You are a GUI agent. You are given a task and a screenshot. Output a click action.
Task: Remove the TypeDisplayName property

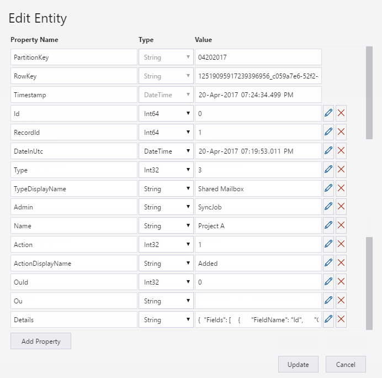341,188
